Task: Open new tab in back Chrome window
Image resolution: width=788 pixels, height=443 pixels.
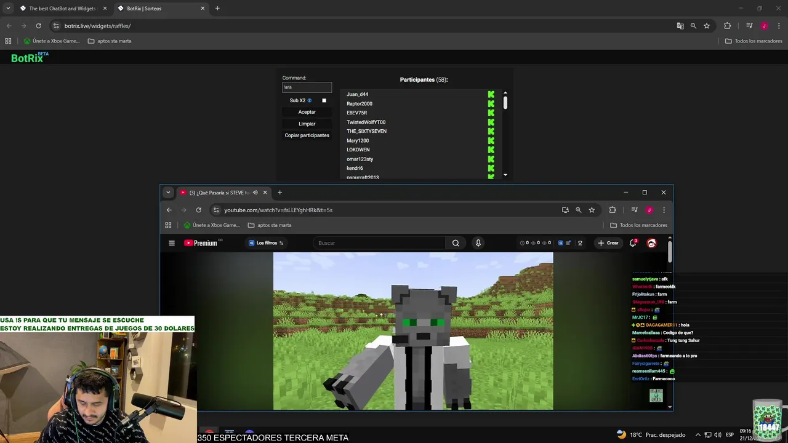Action: [x=217, y=9]
